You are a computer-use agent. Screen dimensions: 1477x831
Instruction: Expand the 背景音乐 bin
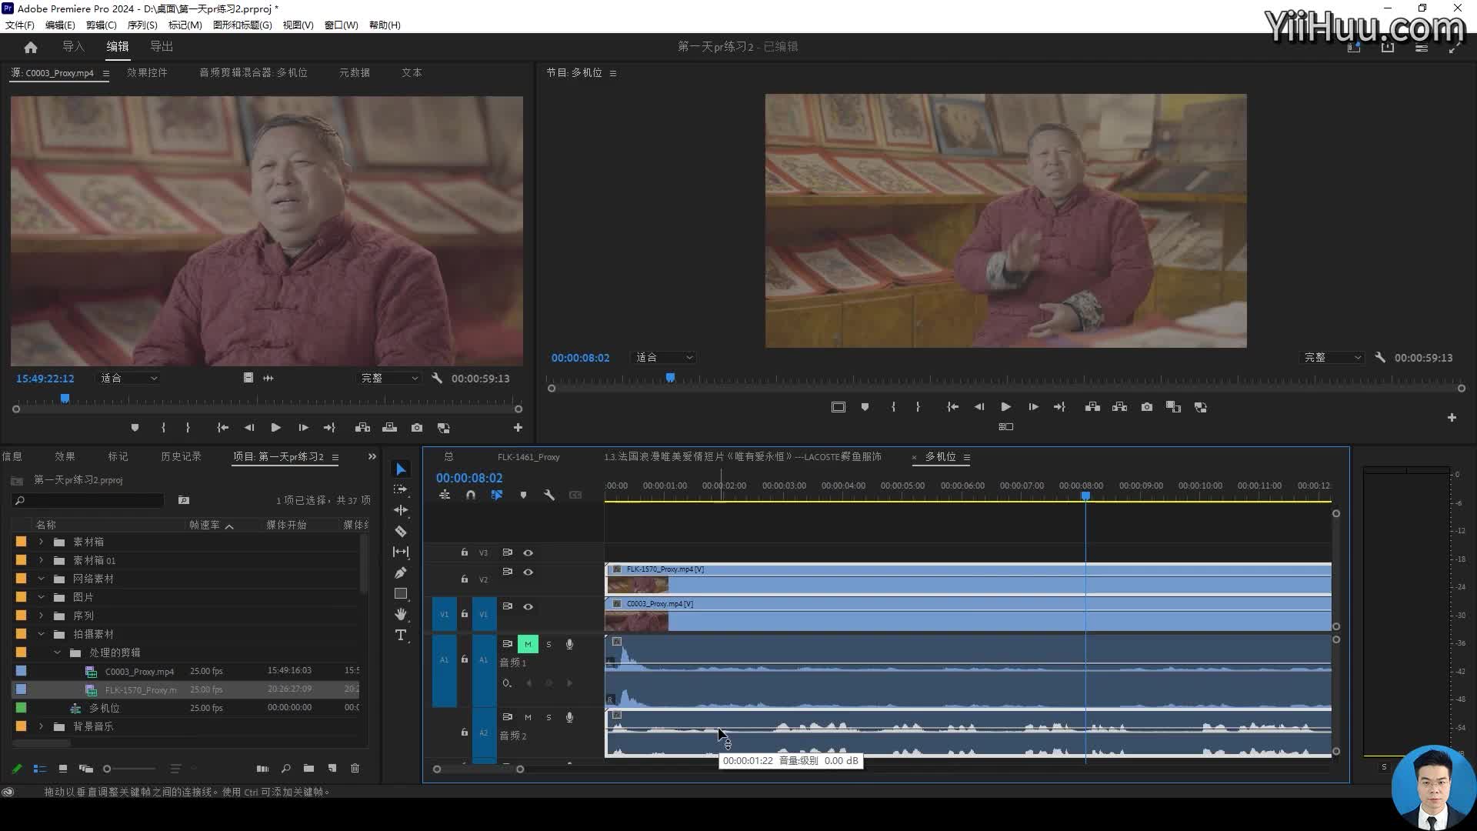pyautogui.click(x=41, y=727)
